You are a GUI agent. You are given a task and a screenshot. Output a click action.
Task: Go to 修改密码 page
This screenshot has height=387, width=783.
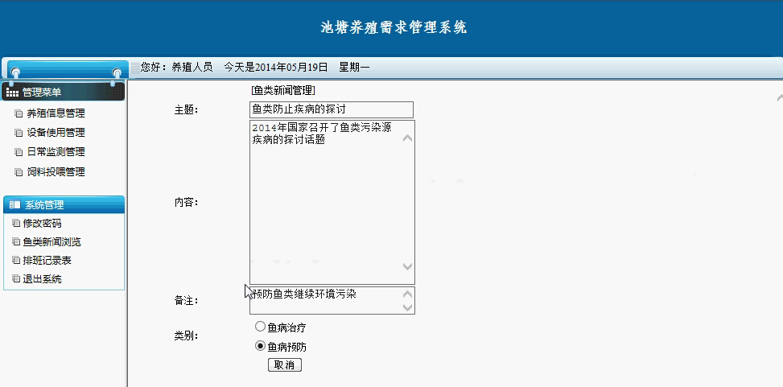coord(43,223)
